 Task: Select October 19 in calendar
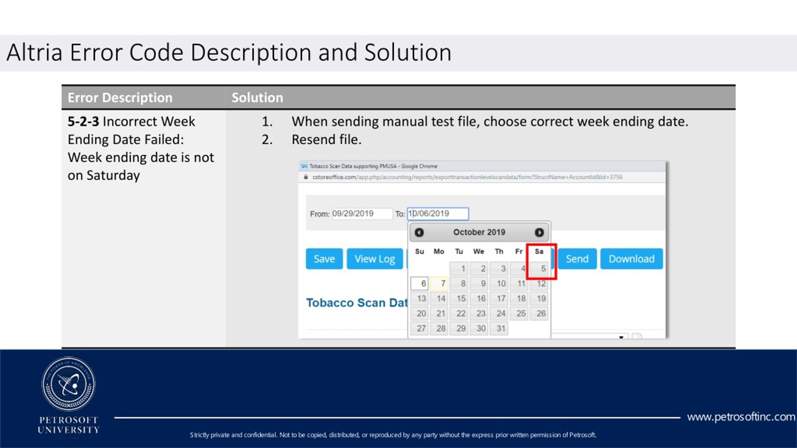tap(540, 298)
